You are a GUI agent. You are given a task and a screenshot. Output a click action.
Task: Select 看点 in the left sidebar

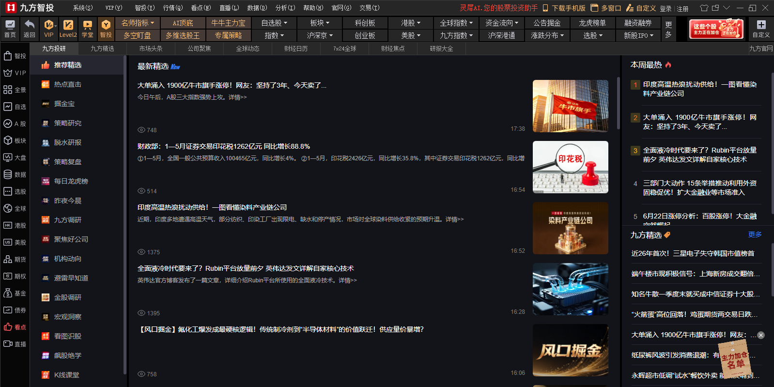click(x=15, y=327)
